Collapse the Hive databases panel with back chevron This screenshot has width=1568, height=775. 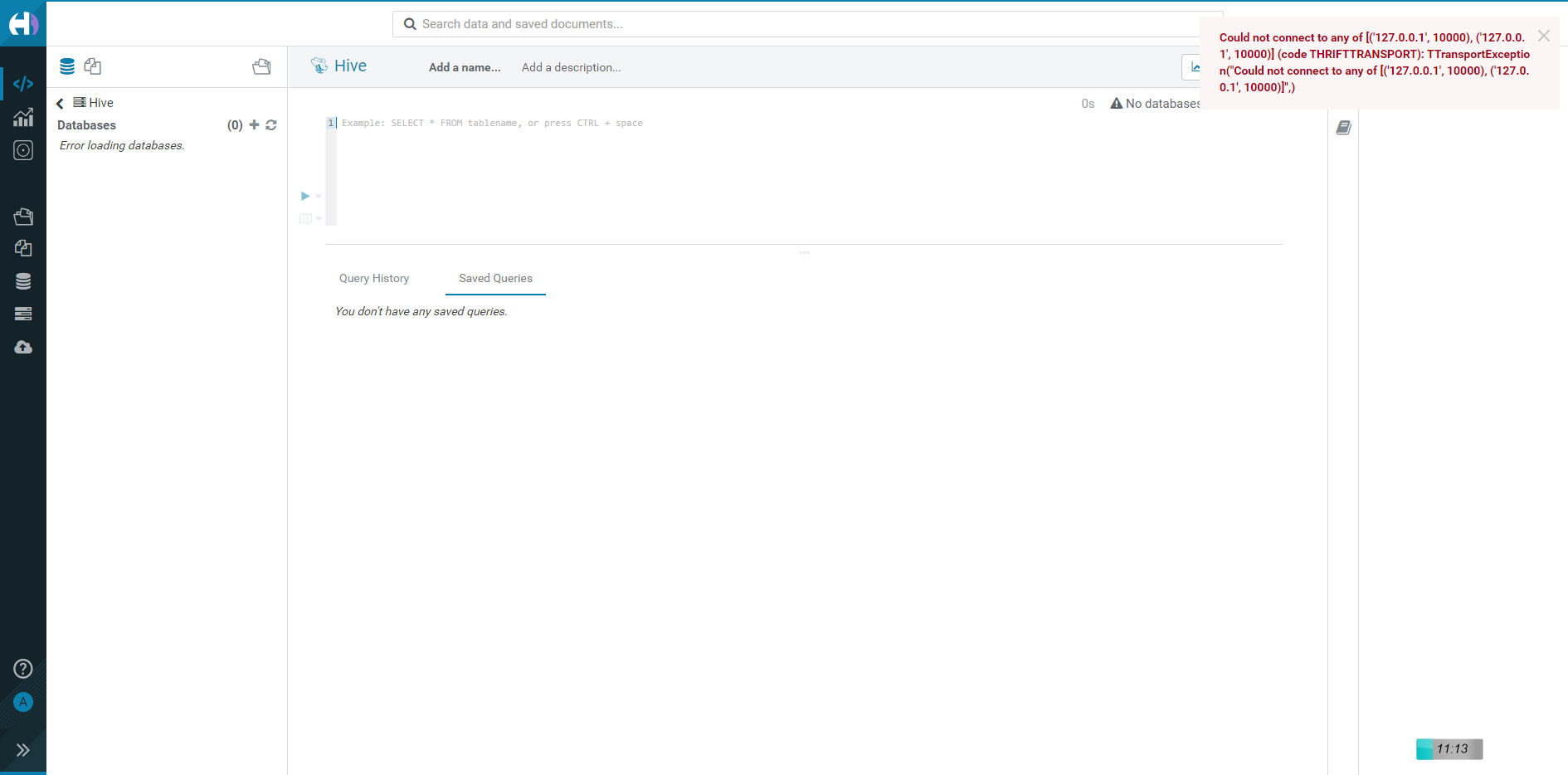point(59,103)
